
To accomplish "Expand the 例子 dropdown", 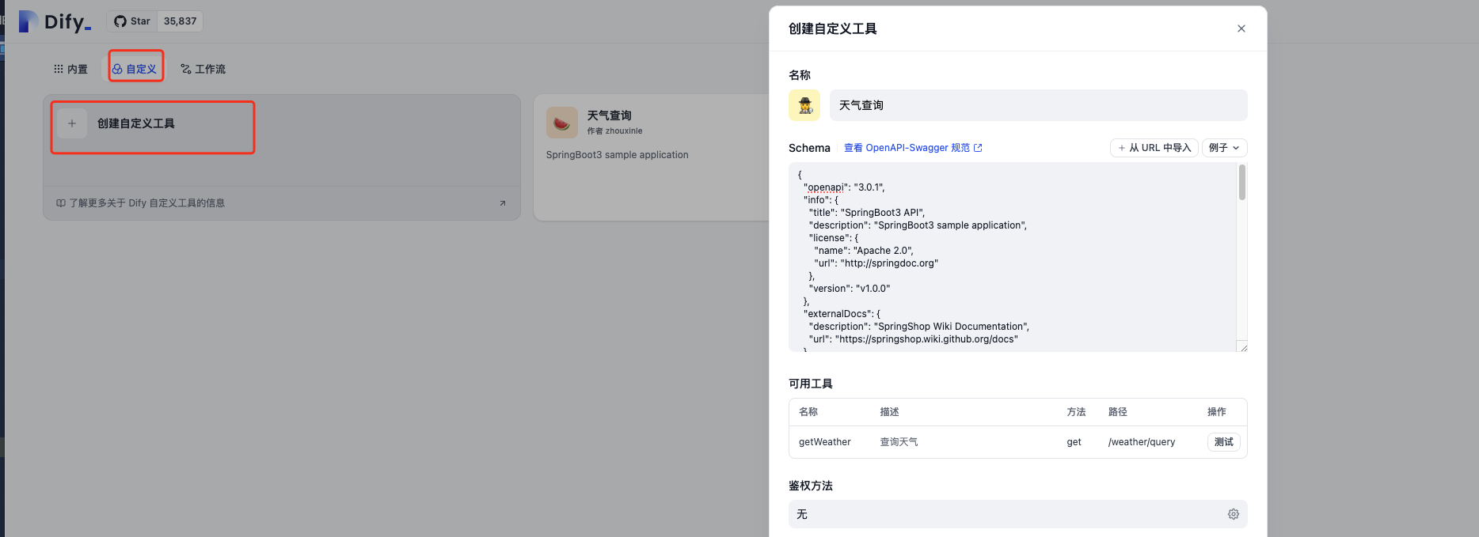I will 1224,148.
